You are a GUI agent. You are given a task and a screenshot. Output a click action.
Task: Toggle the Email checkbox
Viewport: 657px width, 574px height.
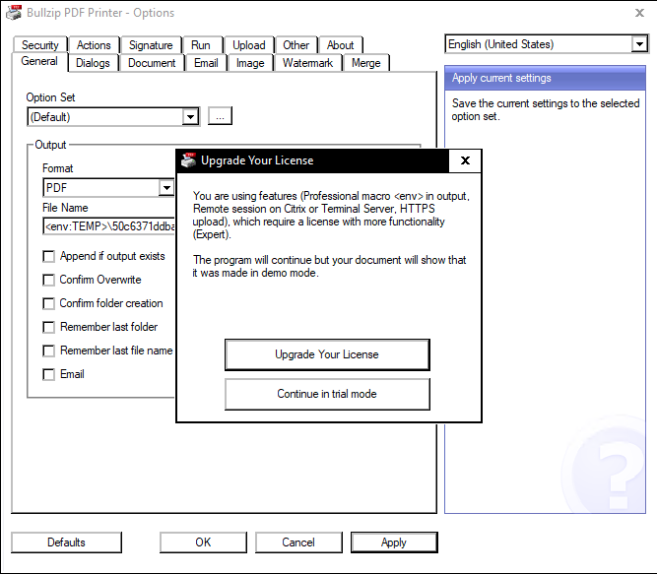pyautogui.click(x=48, y=374)
